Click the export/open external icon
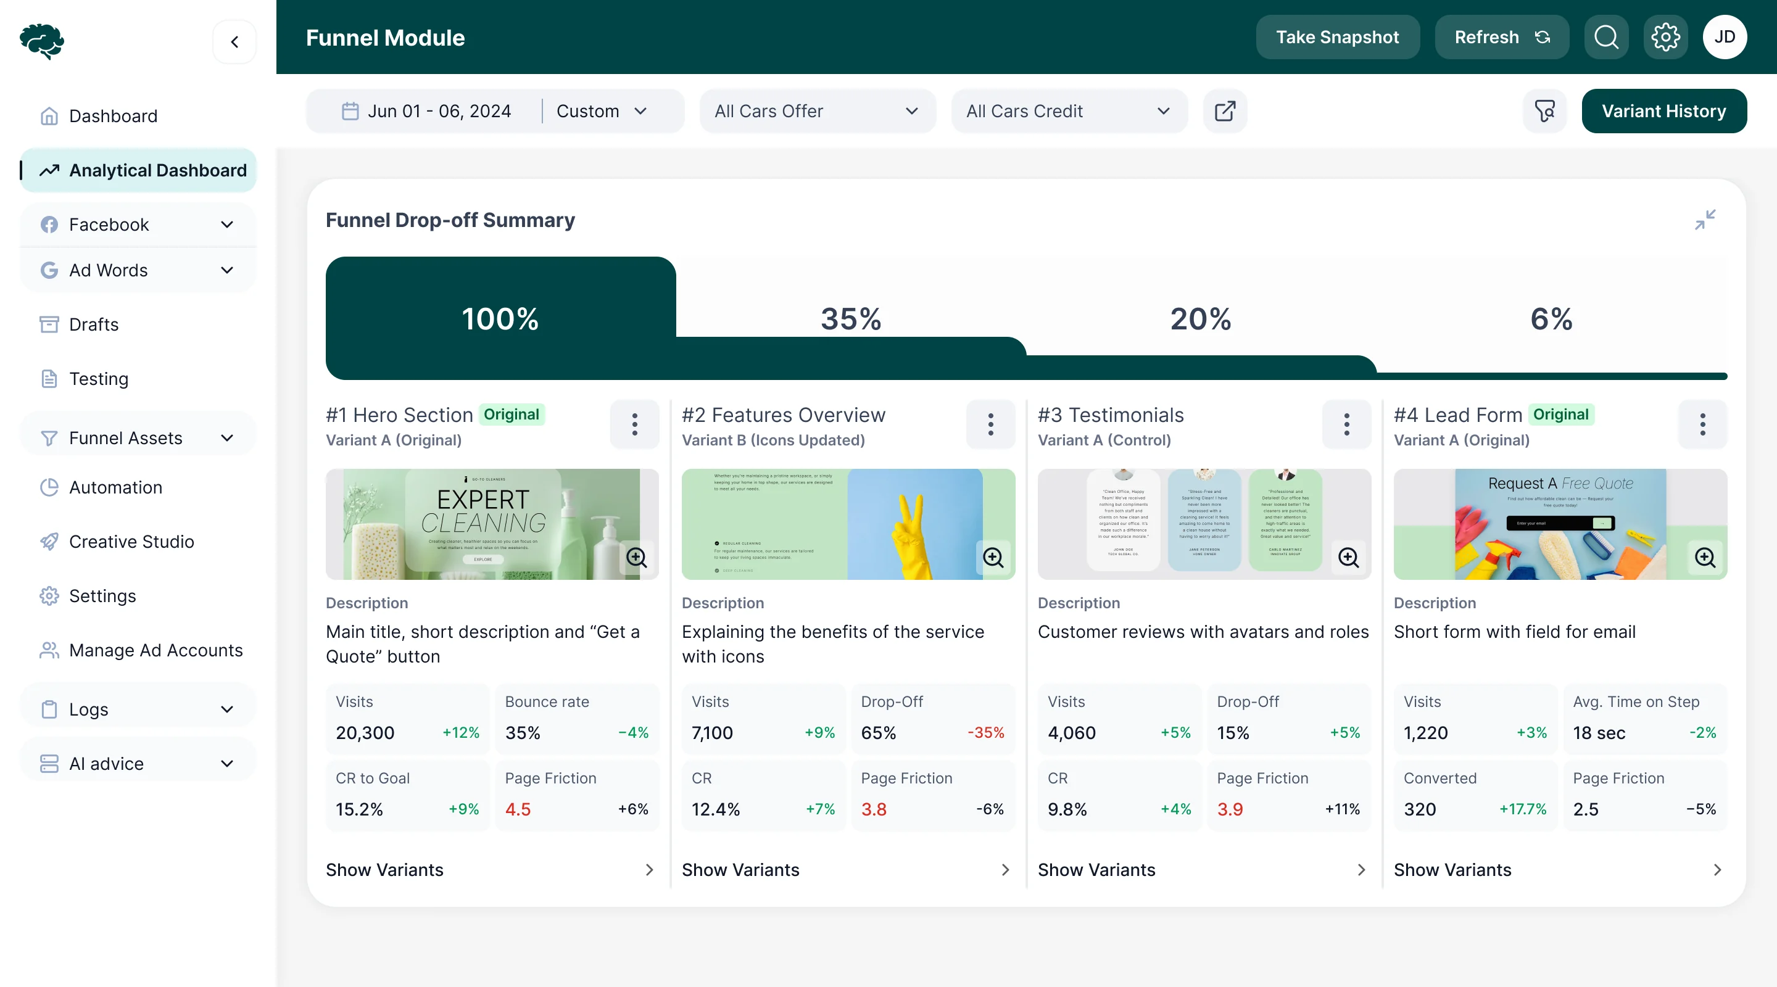 click(1224, 111)
